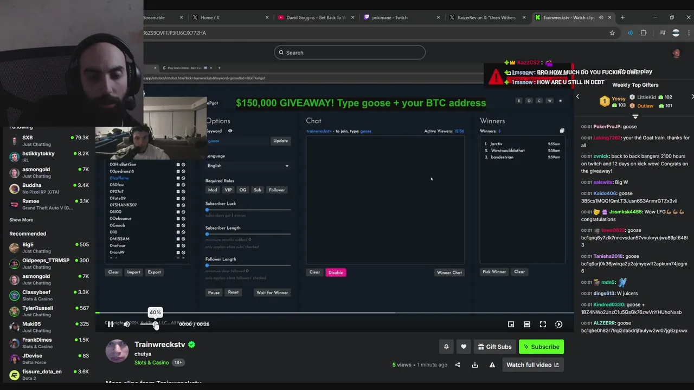Close the pokimane - Twitch tab
The height and width of the screenshot is (390, 694).
[438, 17]
